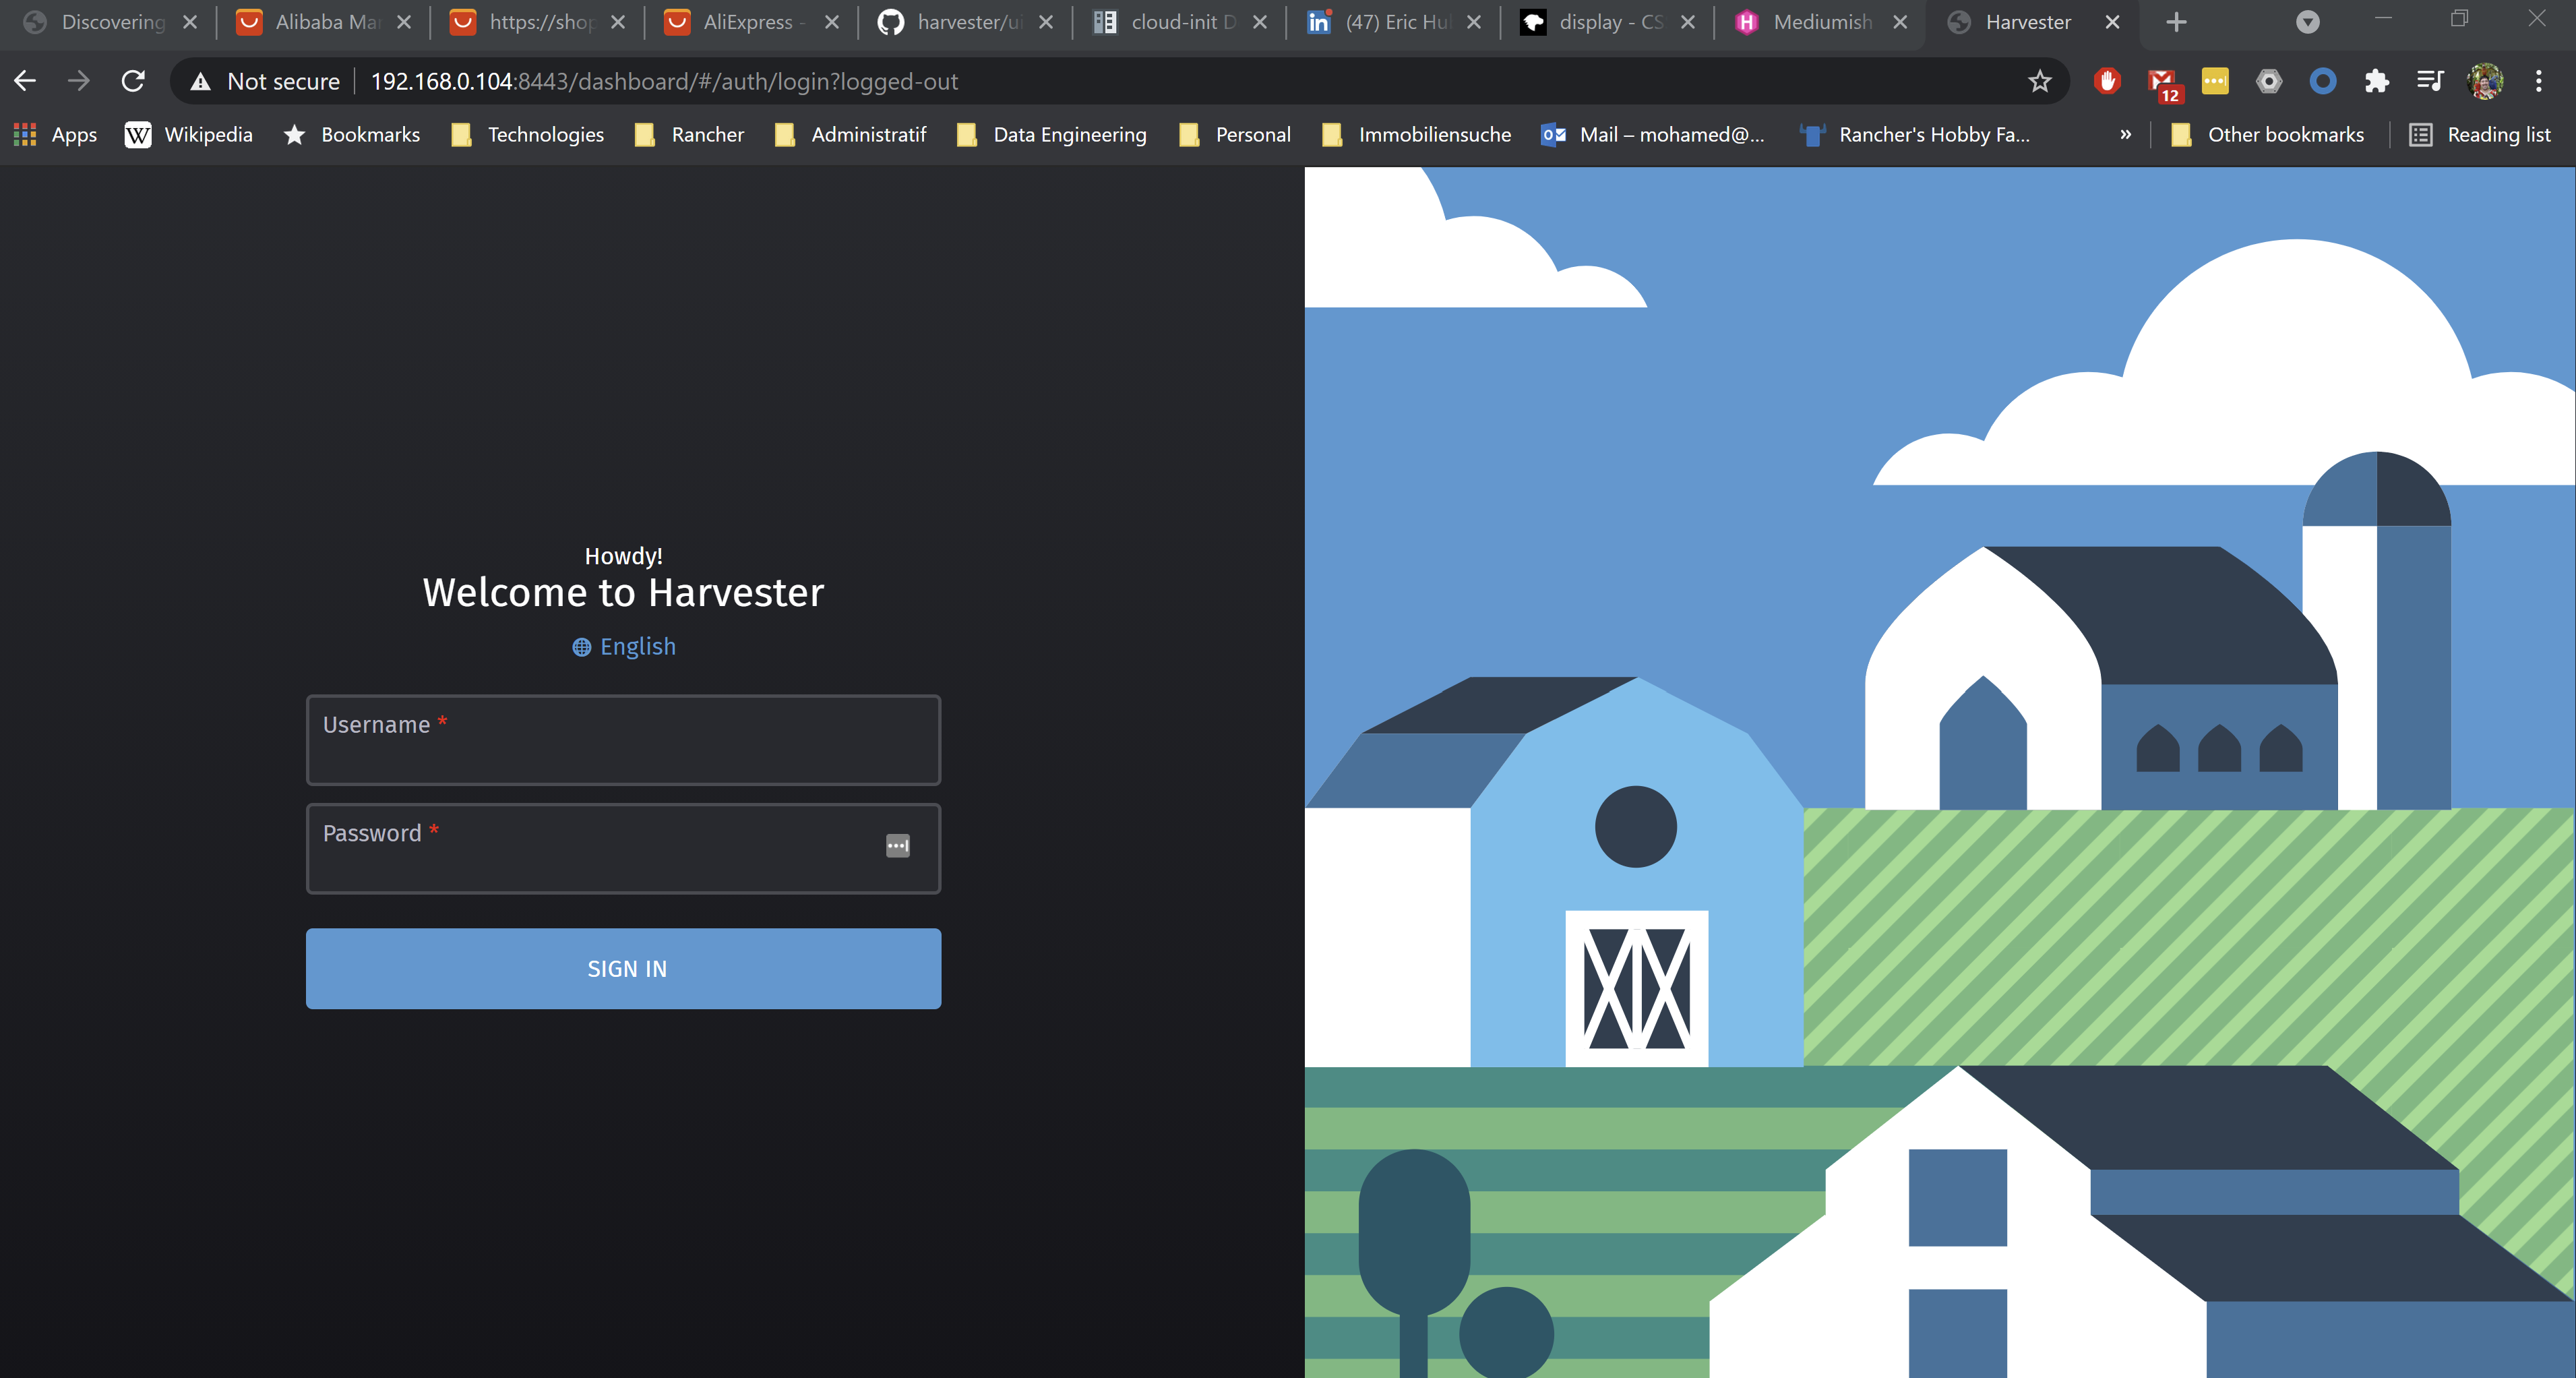Focus the Password input field

623,848
